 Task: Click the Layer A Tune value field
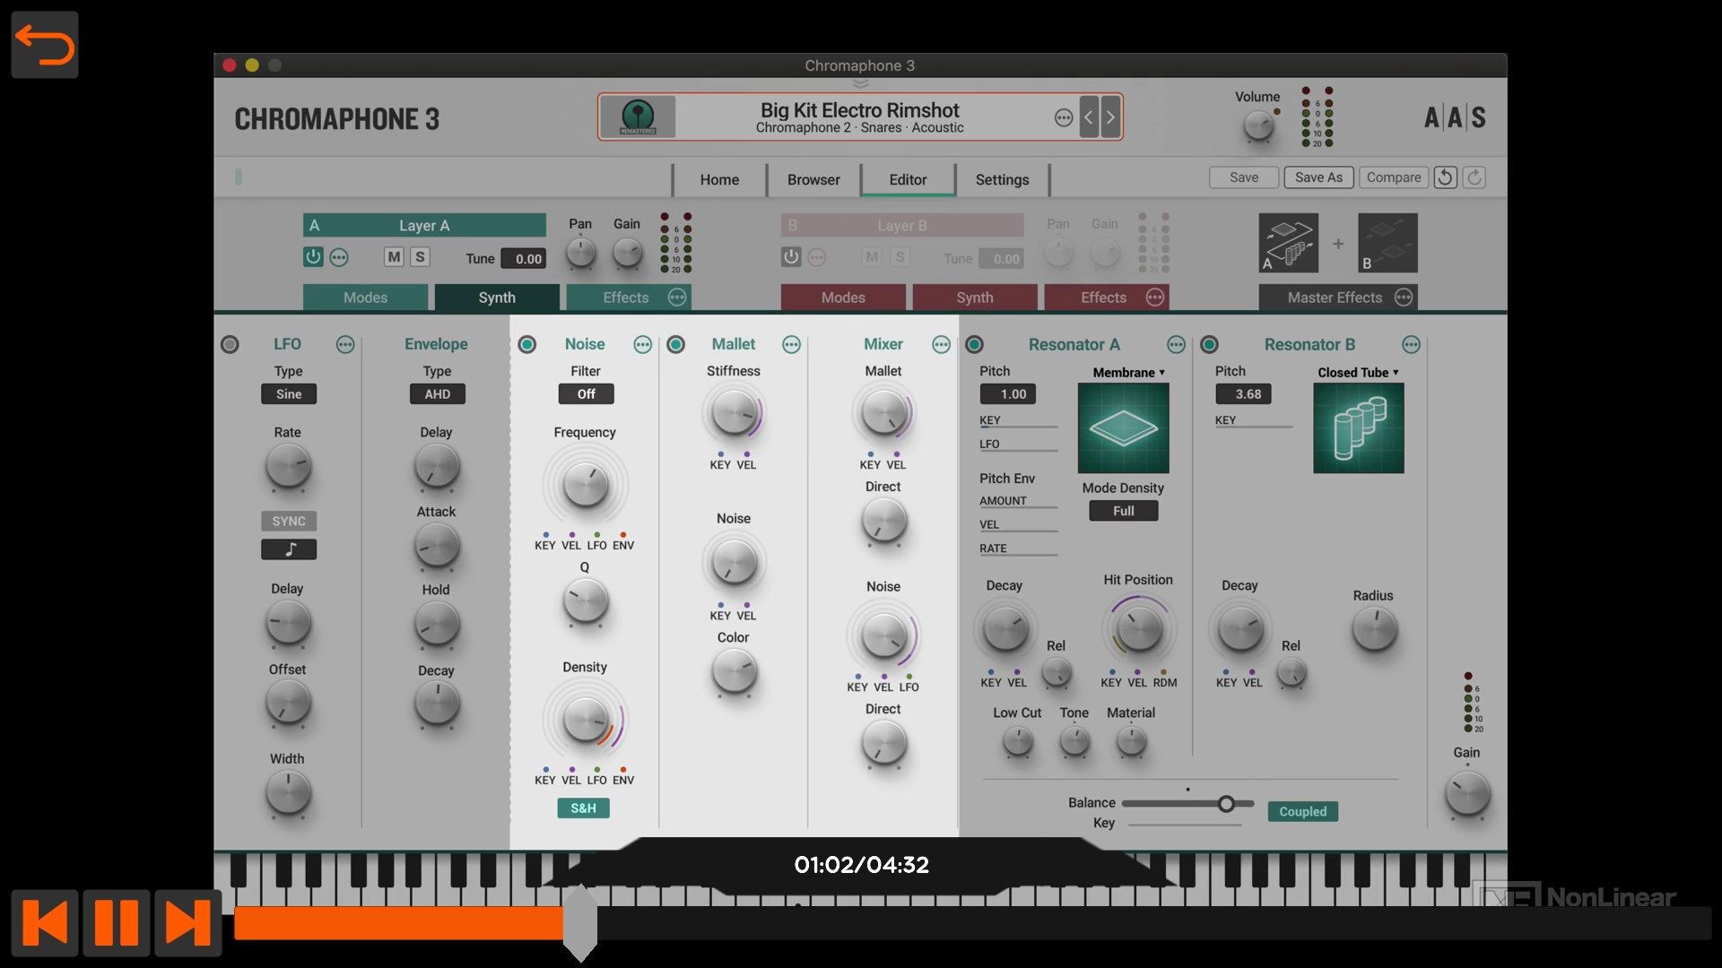[524, 259]
